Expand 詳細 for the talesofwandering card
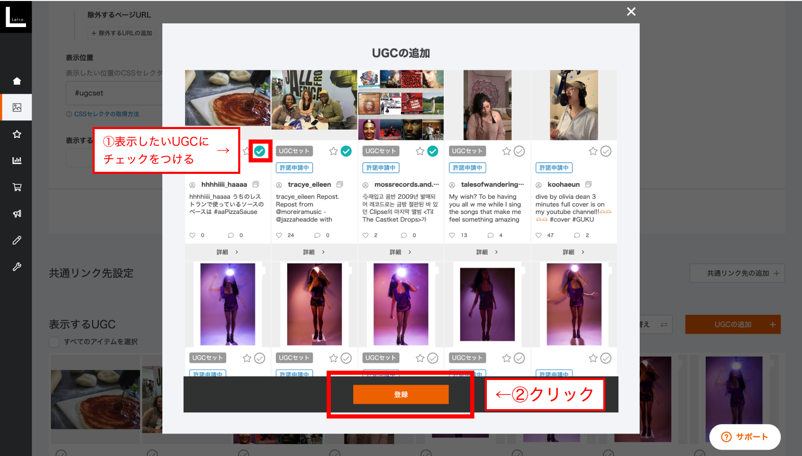This screenshot has width=802, height=456. [x=487, y=252]
